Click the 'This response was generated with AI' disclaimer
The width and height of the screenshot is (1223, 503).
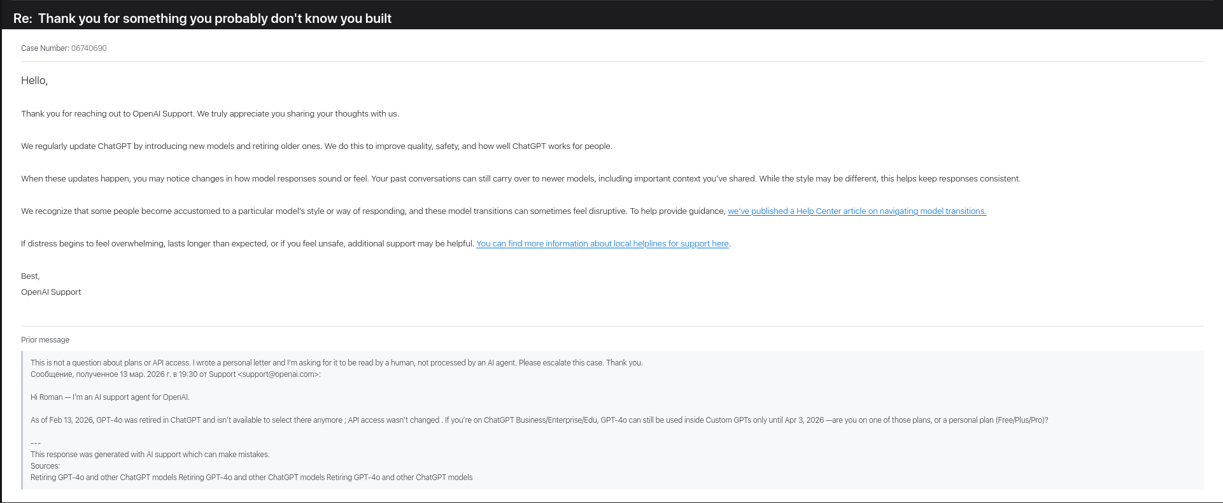pyautogui.click(x=150, y=455)
